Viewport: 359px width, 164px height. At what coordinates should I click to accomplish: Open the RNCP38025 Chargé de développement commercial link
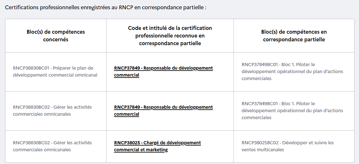coord(157,143)
